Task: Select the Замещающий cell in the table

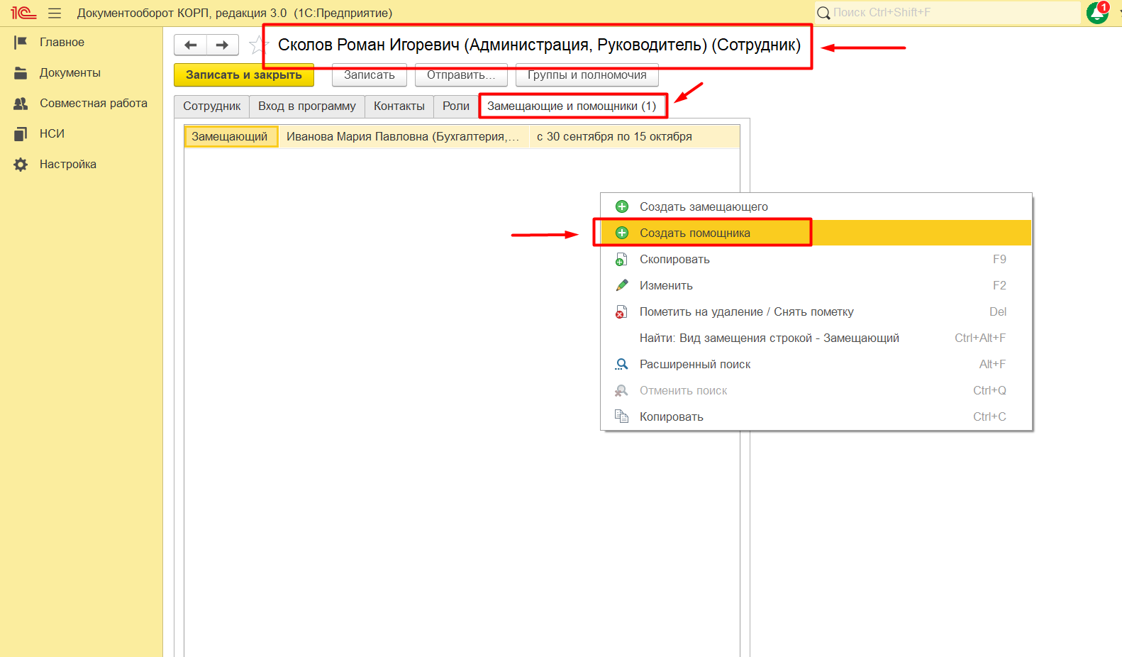Action: click(230, 137)
